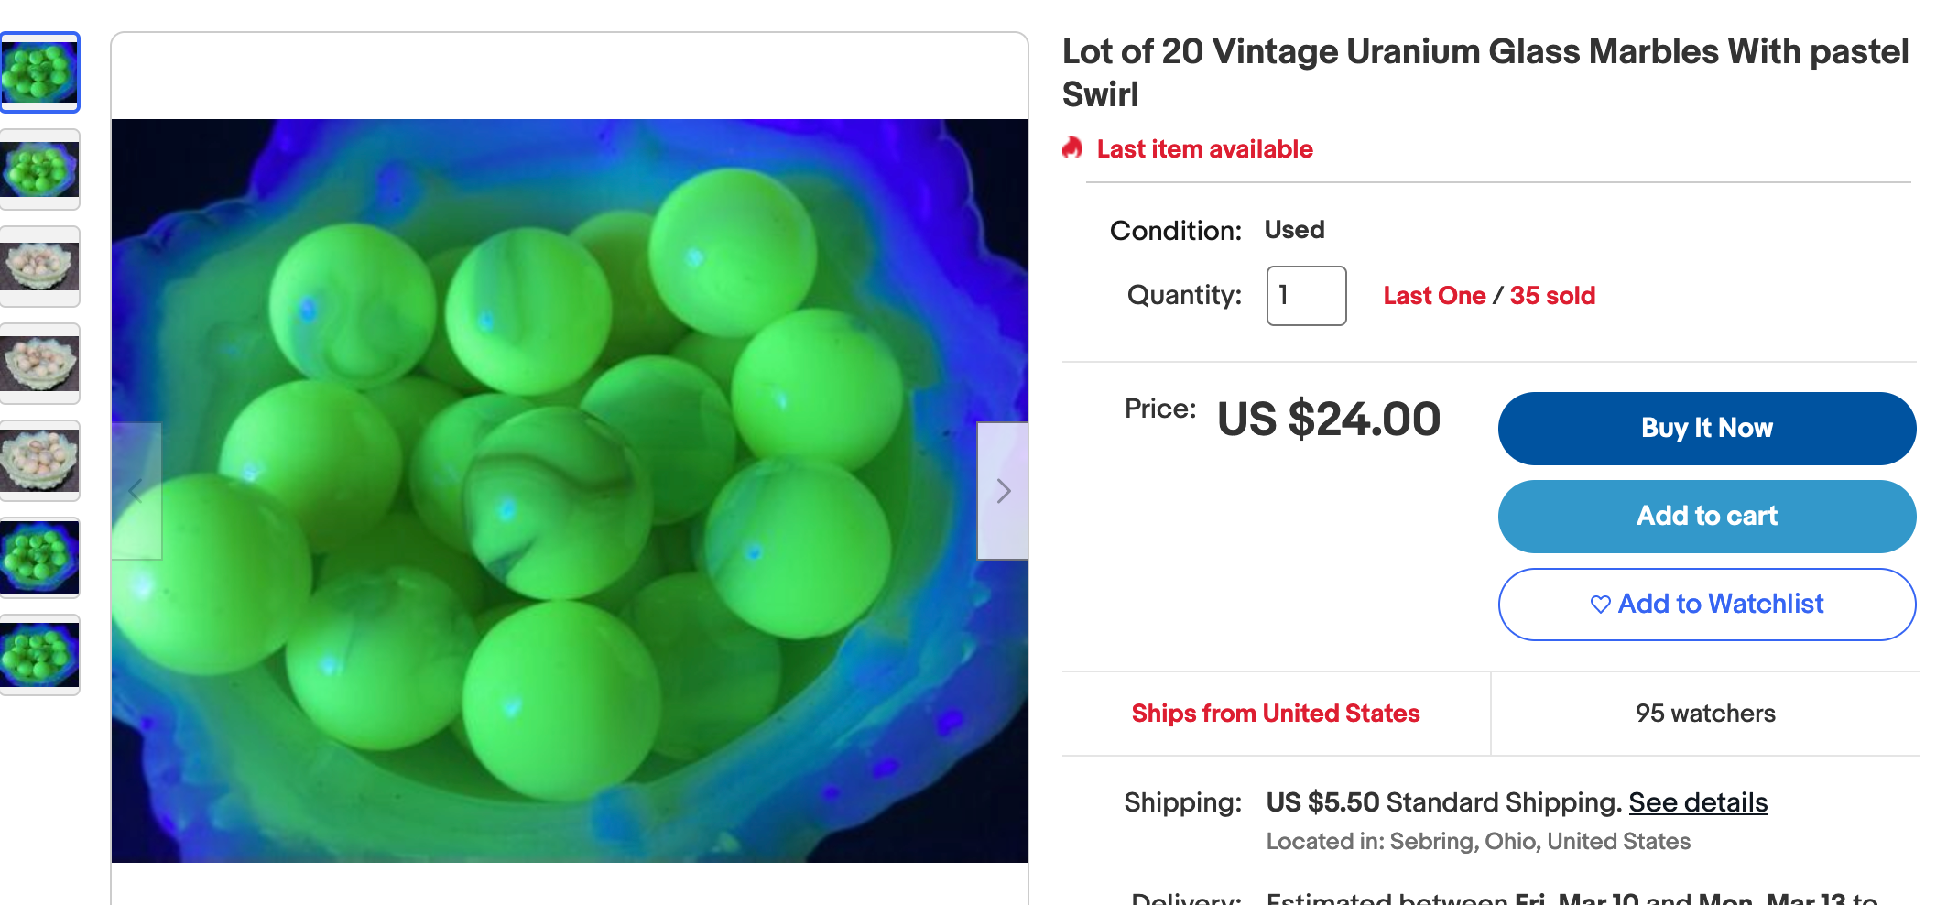
Task: Open See details shipping link
Action: [x=1698, y=802]
